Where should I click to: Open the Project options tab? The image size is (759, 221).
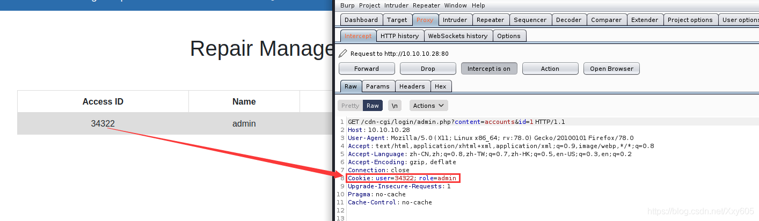(690, 20)
